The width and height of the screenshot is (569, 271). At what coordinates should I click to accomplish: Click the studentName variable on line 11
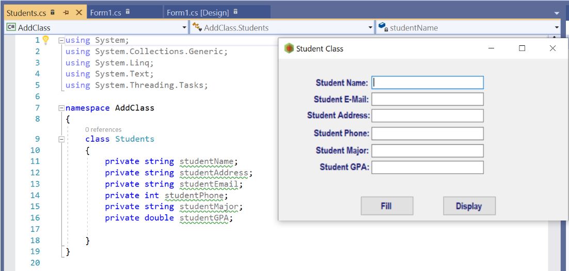point(207,162)
